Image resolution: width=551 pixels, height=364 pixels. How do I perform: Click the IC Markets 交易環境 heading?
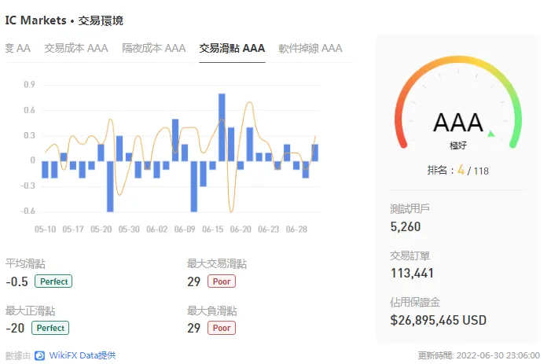coord(64,20)
